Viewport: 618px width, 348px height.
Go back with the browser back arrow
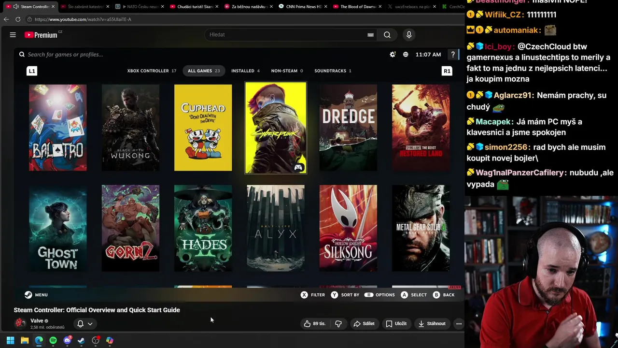click(6, 19)
